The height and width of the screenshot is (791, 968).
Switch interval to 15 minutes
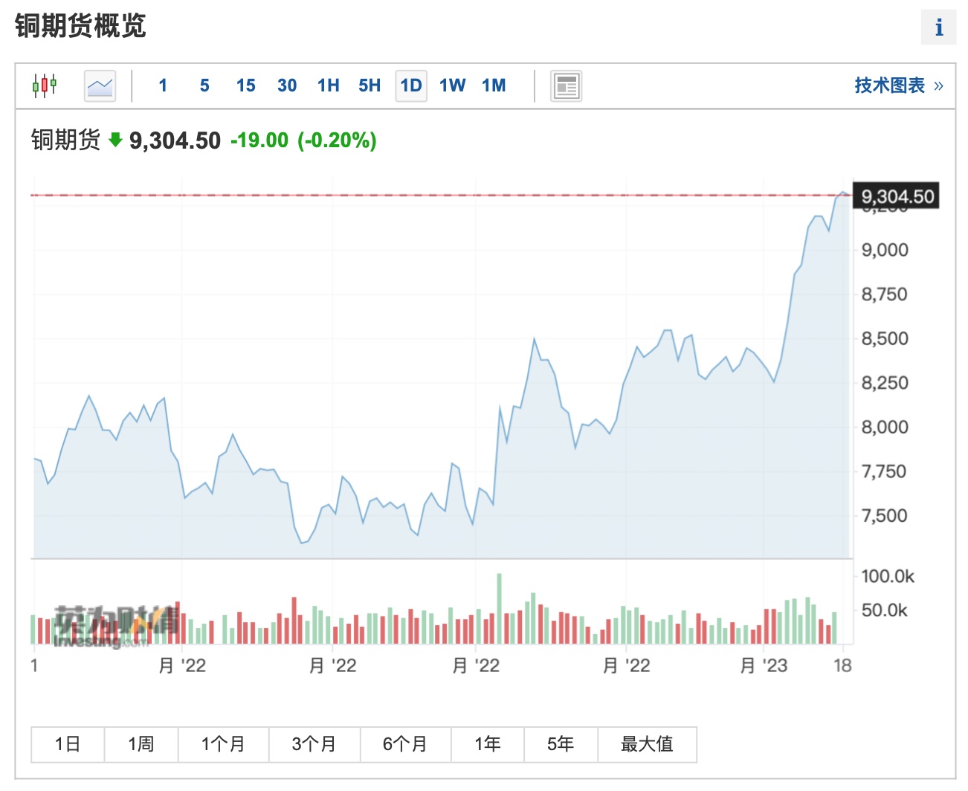point(245,85)
